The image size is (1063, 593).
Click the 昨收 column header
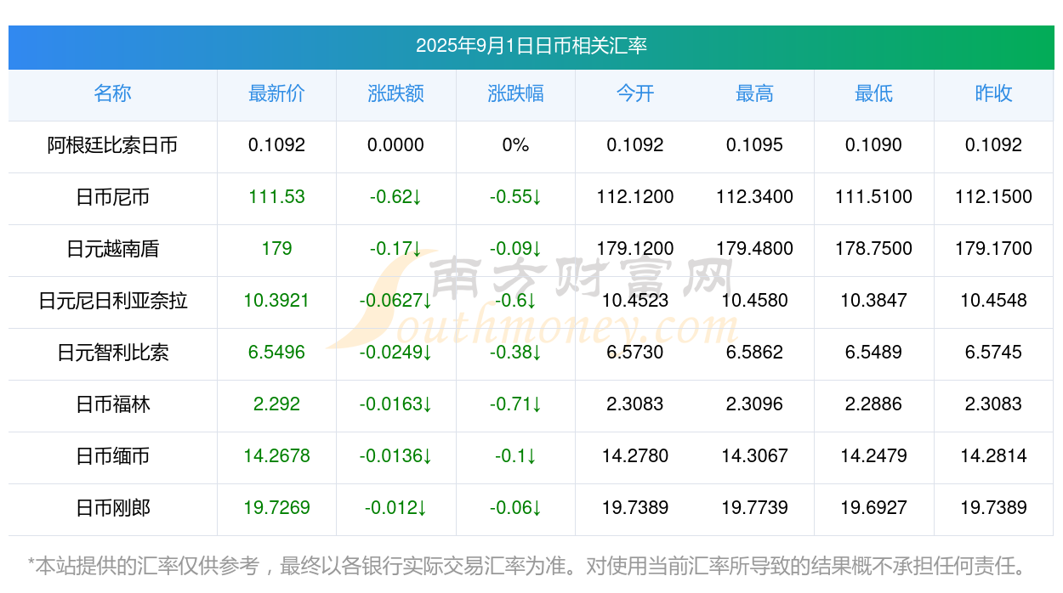[993, 93]
